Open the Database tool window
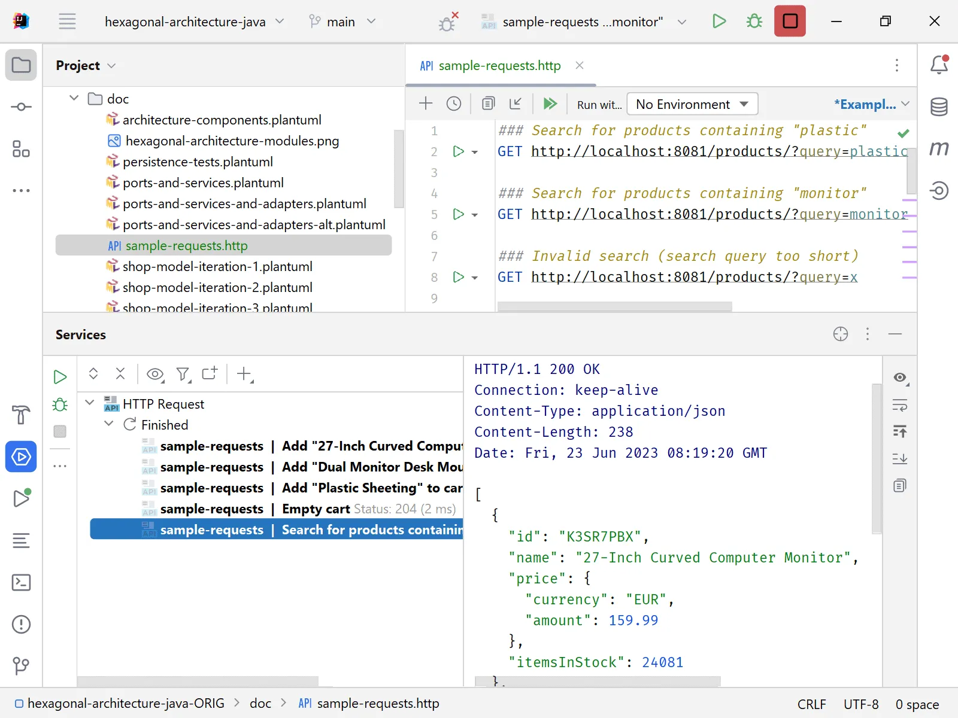Image resolution: width=958 pixels, height=718 pixels. pos(939,107)
